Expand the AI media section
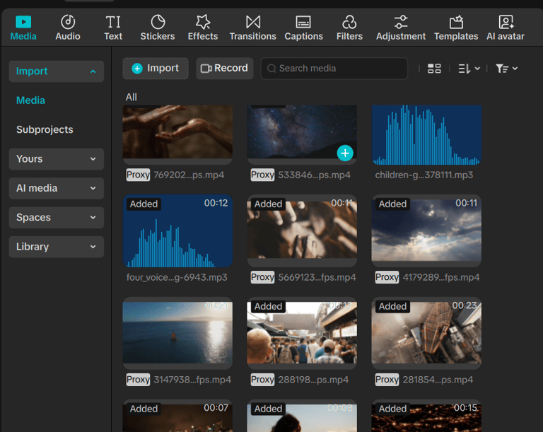The height and width of the screenshot is (432, 543). tap(57, 188)
